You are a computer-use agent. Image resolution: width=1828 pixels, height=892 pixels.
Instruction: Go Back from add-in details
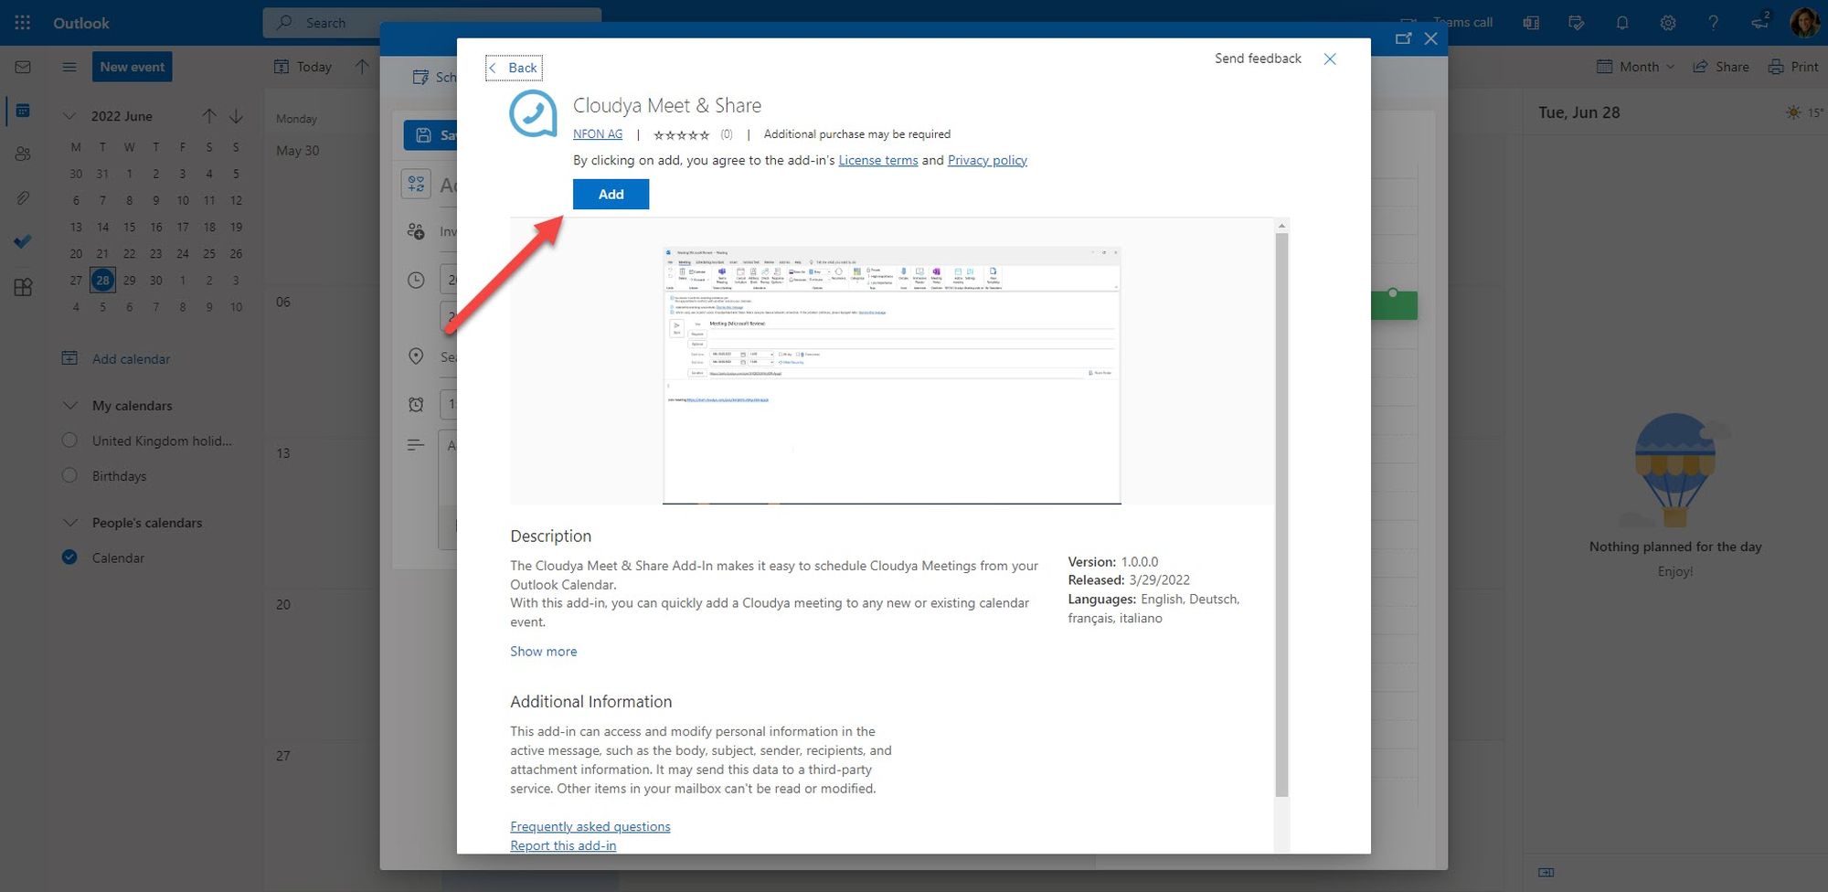(514, 68)
